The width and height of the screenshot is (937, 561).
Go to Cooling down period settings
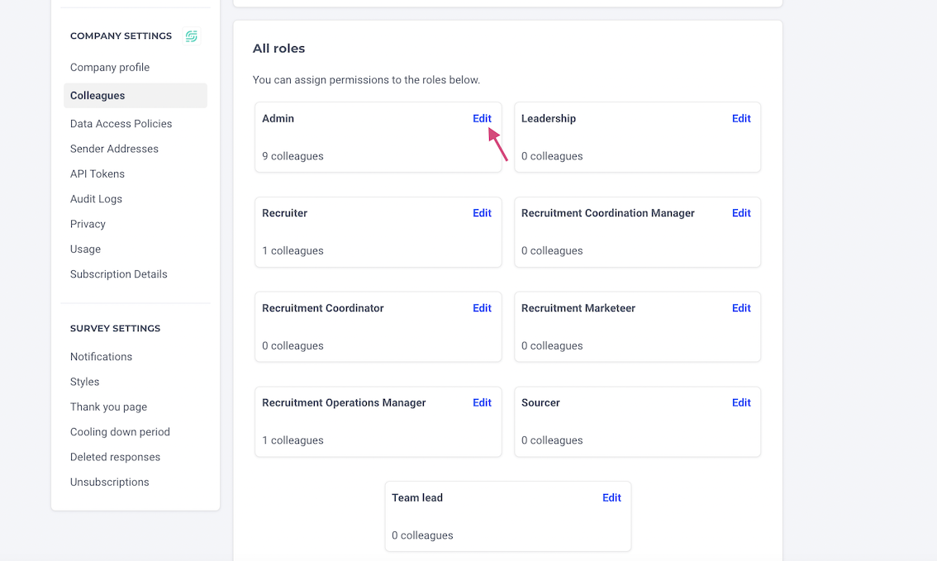click(x=120, y=432)
